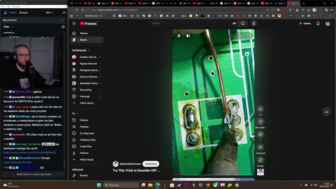336x189 pixels.
Task: Expand the Short to fullscreen
Action: click(x=249, y=36)
